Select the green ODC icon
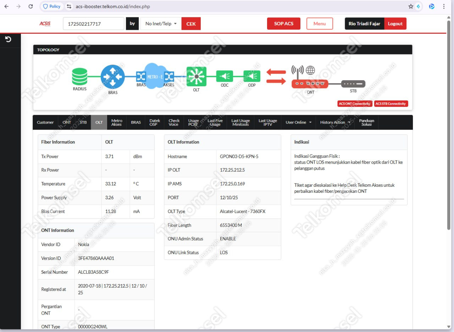454x332 pixels. (x=225, y=76)
